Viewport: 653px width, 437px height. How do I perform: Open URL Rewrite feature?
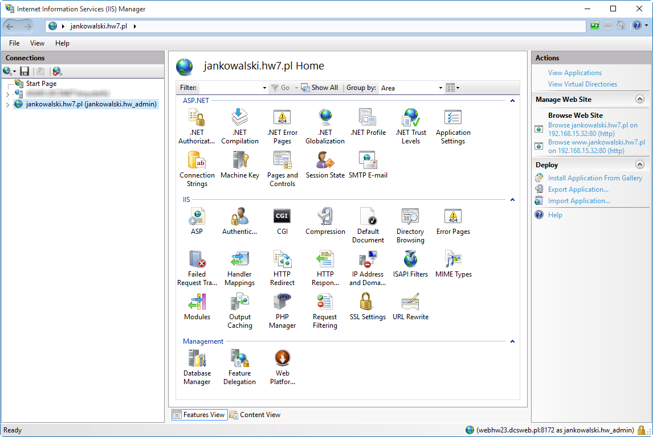pyautogui.click(x=411, y=307)
